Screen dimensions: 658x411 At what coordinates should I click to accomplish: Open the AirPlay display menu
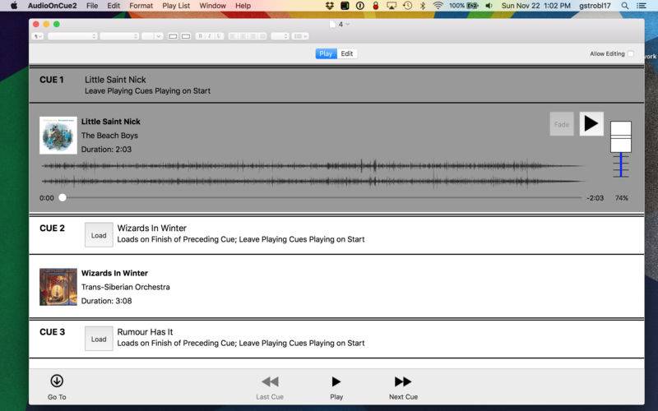click(x=392, y=6)
